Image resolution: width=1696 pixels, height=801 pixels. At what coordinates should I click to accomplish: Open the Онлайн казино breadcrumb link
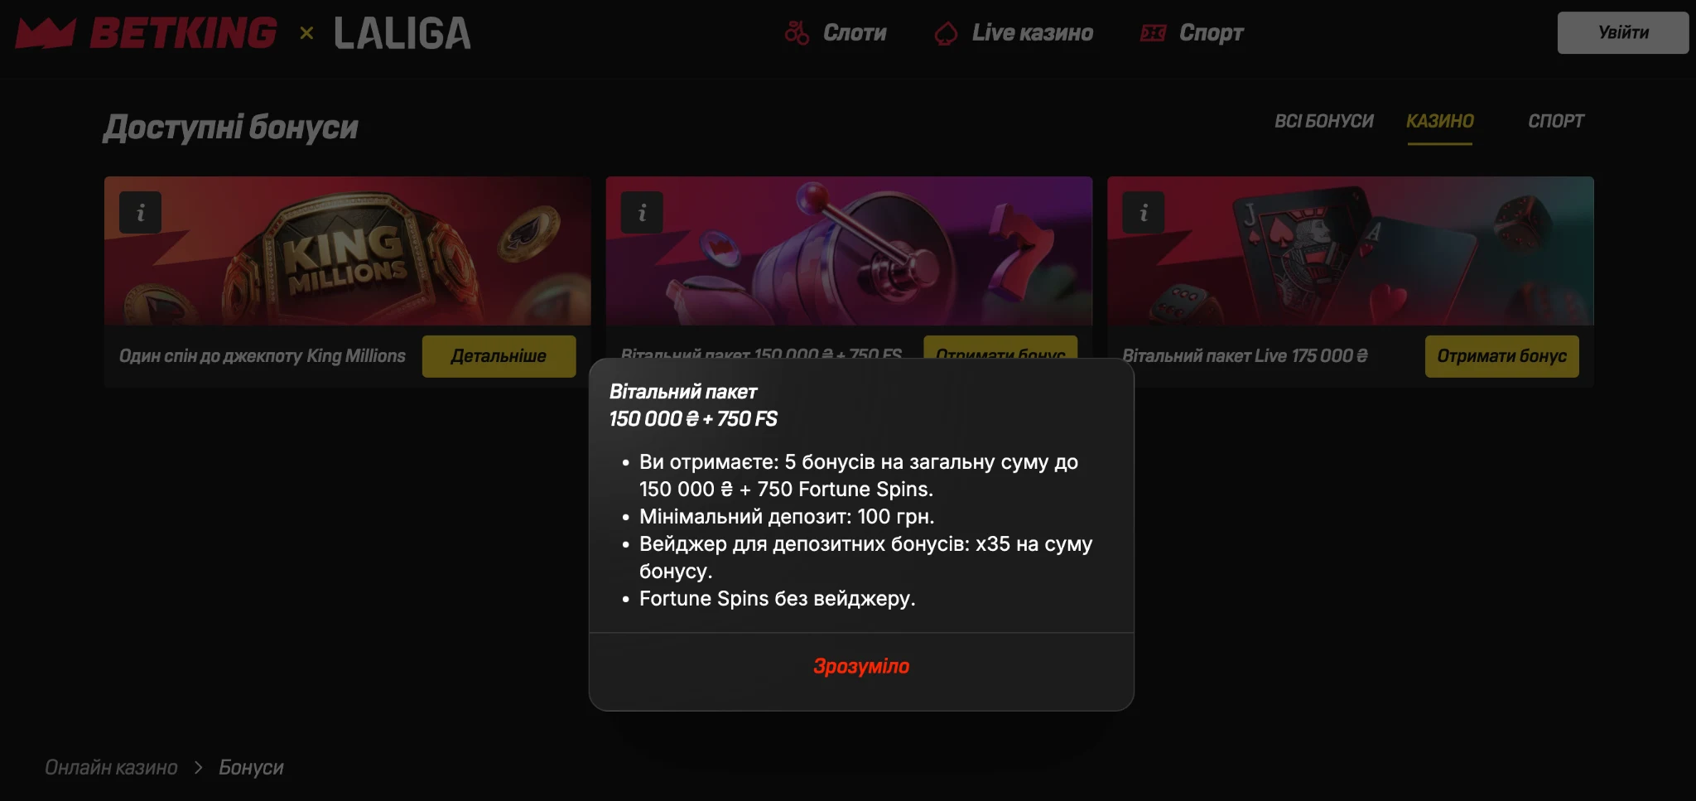(x=111, y=768)
